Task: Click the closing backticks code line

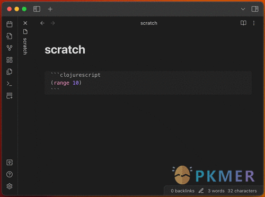Action: click(55, 89)
